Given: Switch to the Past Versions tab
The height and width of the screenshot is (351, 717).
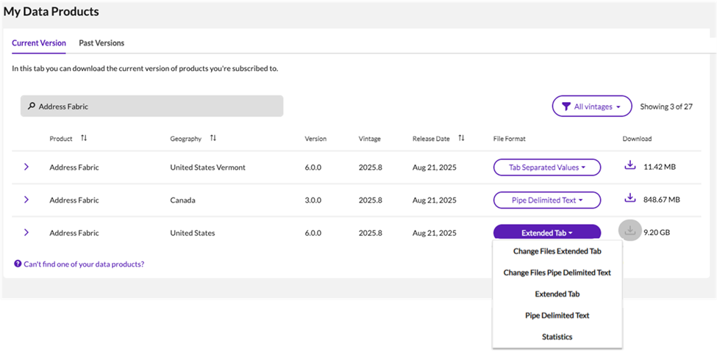Looking at the screenshot, I should point(101,43).
